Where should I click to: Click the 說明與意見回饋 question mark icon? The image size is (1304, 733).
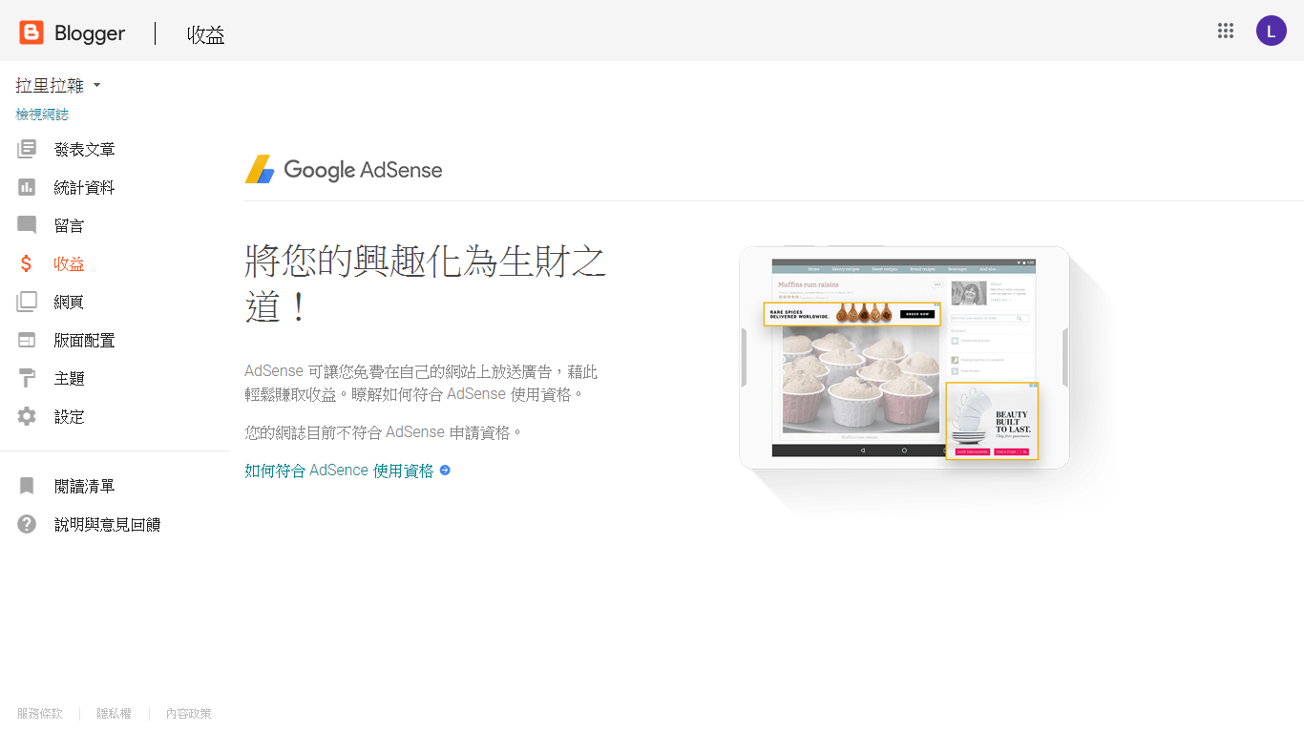[27, 524]
